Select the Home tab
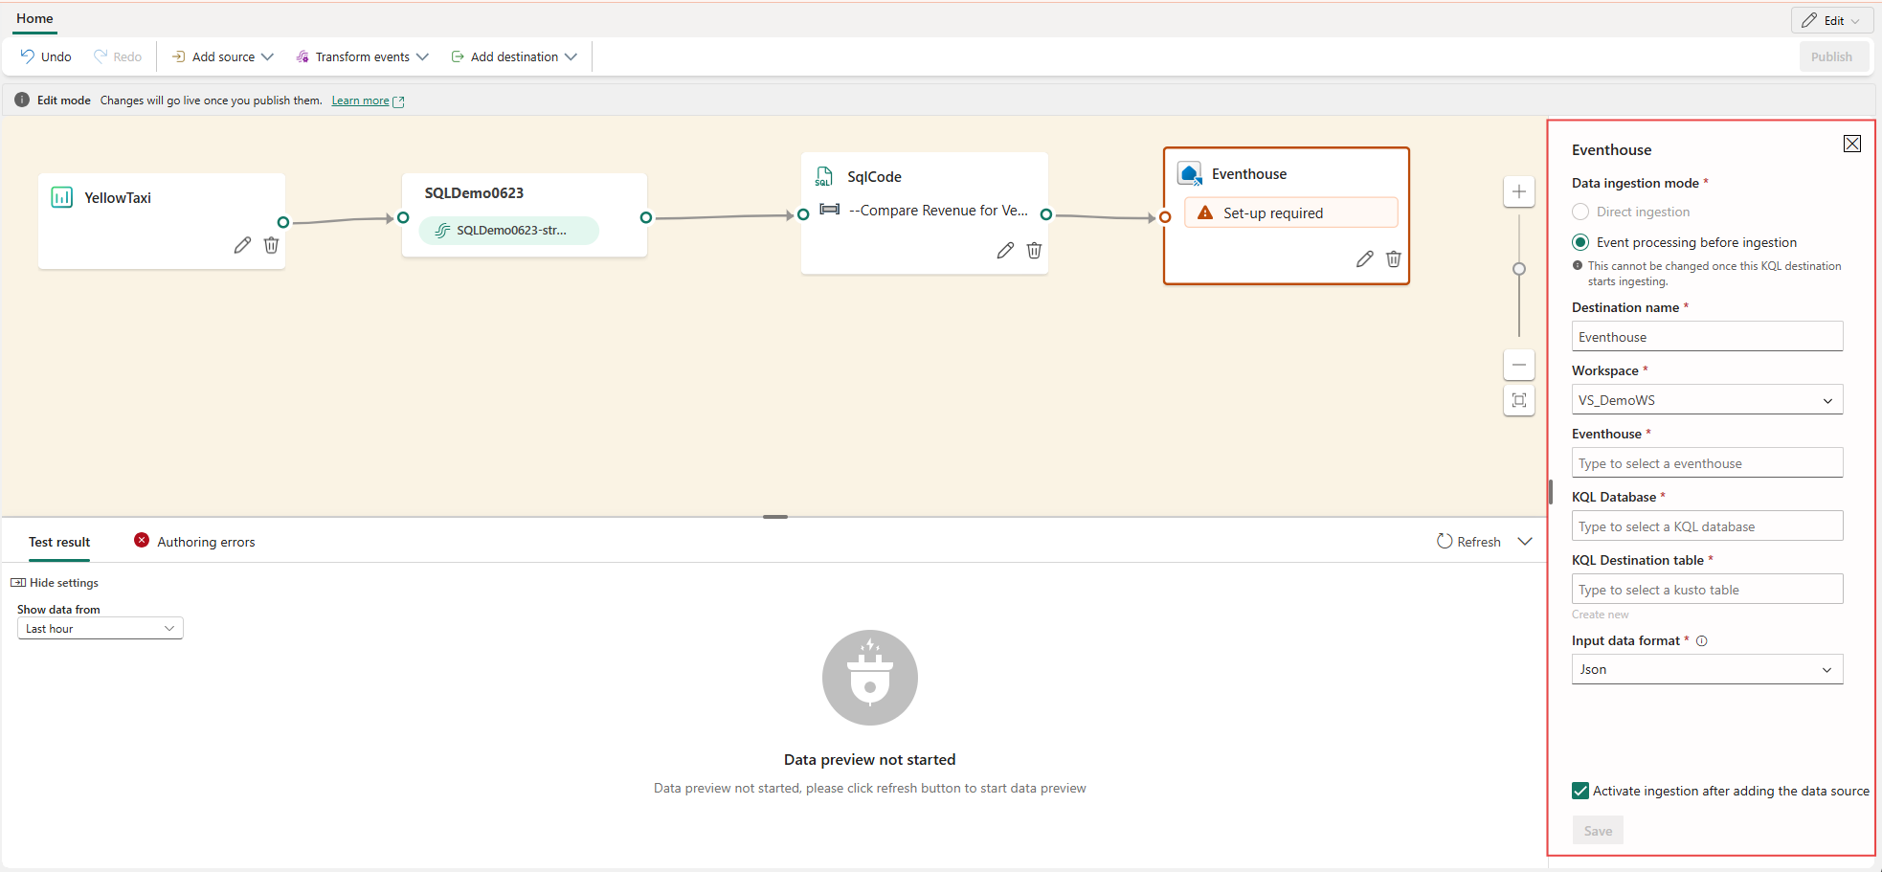 click(x=34, y=18)
